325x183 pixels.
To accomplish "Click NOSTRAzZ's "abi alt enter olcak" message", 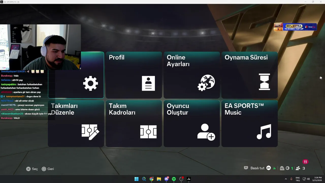I will click(18, 101).
